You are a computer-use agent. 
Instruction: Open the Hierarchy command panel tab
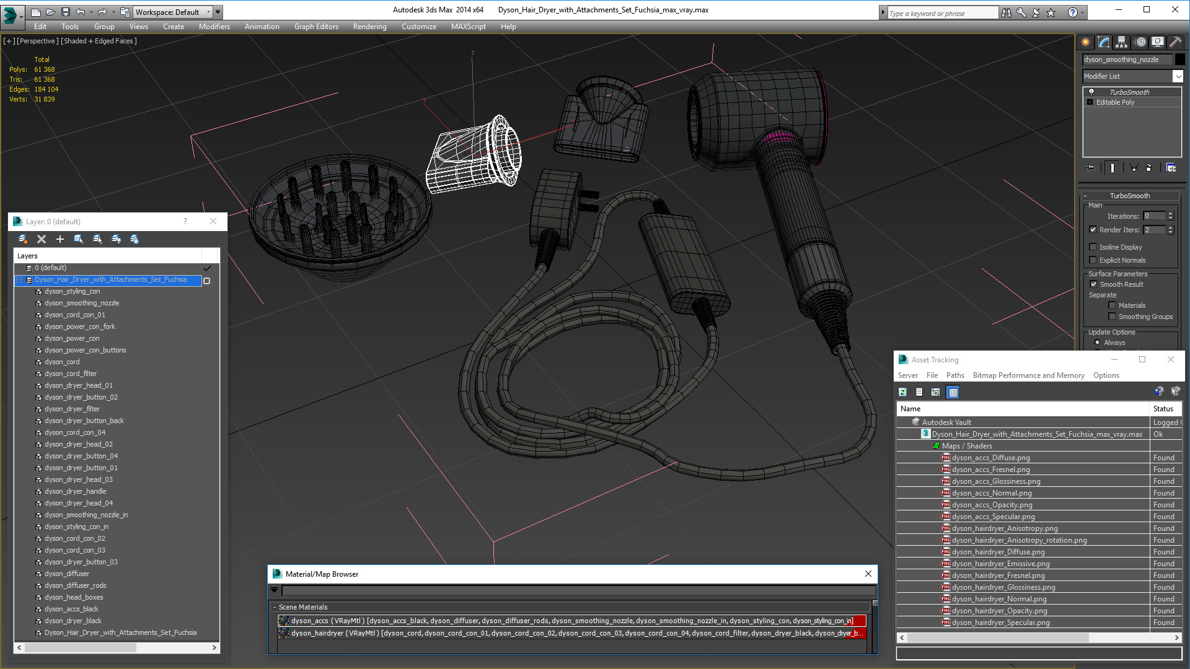click(1121, 42)
